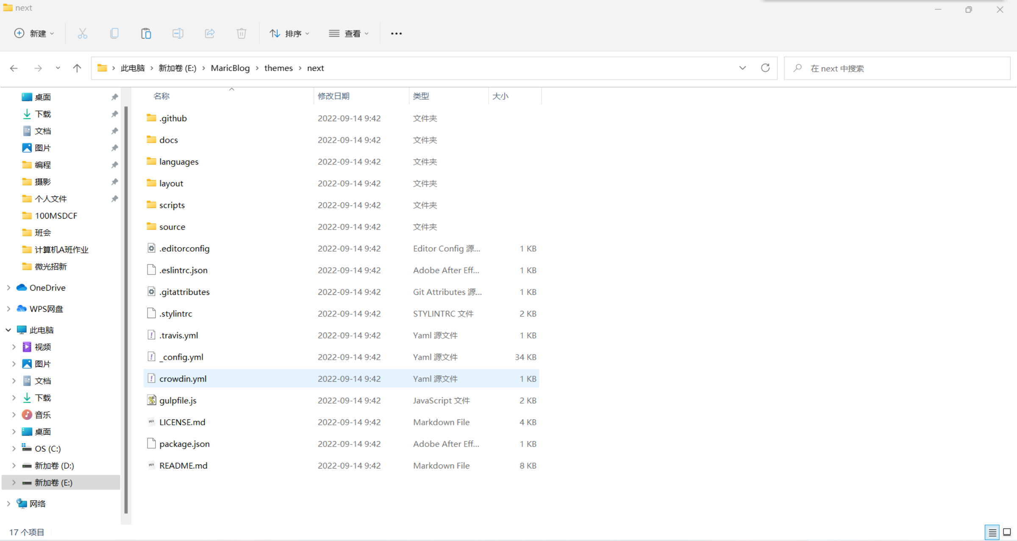Switch to large thumbnails view icon
This screenshot has width=1017, height=541.
point(1007,532)
